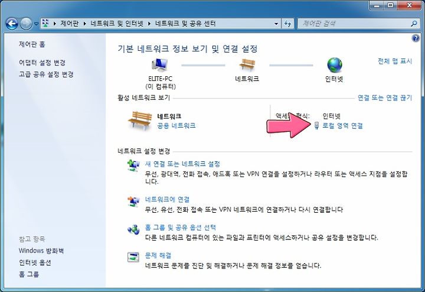Screen dimensions: 425x292
Task: Open 연결 또는 연결 끊기 link
Action: pyautogui.click(x=385, y=98)
